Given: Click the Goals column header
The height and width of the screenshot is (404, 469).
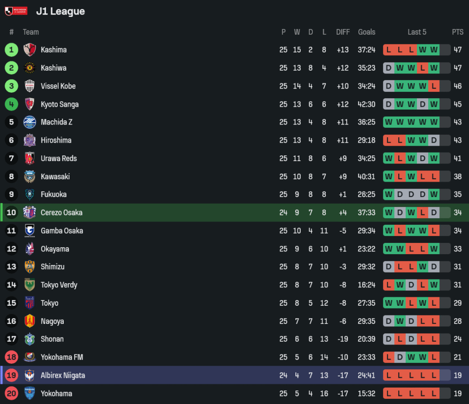Looking at the screenshot, I should pos(366,32).
